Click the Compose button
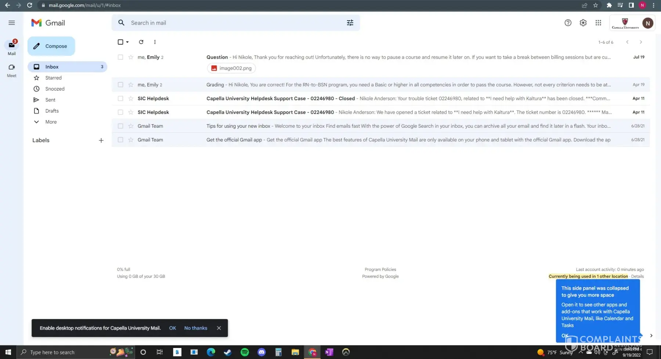Screen dimensions: 661x359 click(x=51, y=46)
